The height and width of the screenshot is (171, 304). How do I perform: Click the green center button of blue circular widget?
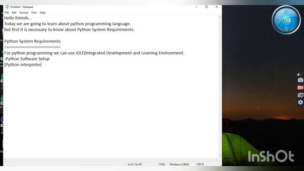(286, 20)
